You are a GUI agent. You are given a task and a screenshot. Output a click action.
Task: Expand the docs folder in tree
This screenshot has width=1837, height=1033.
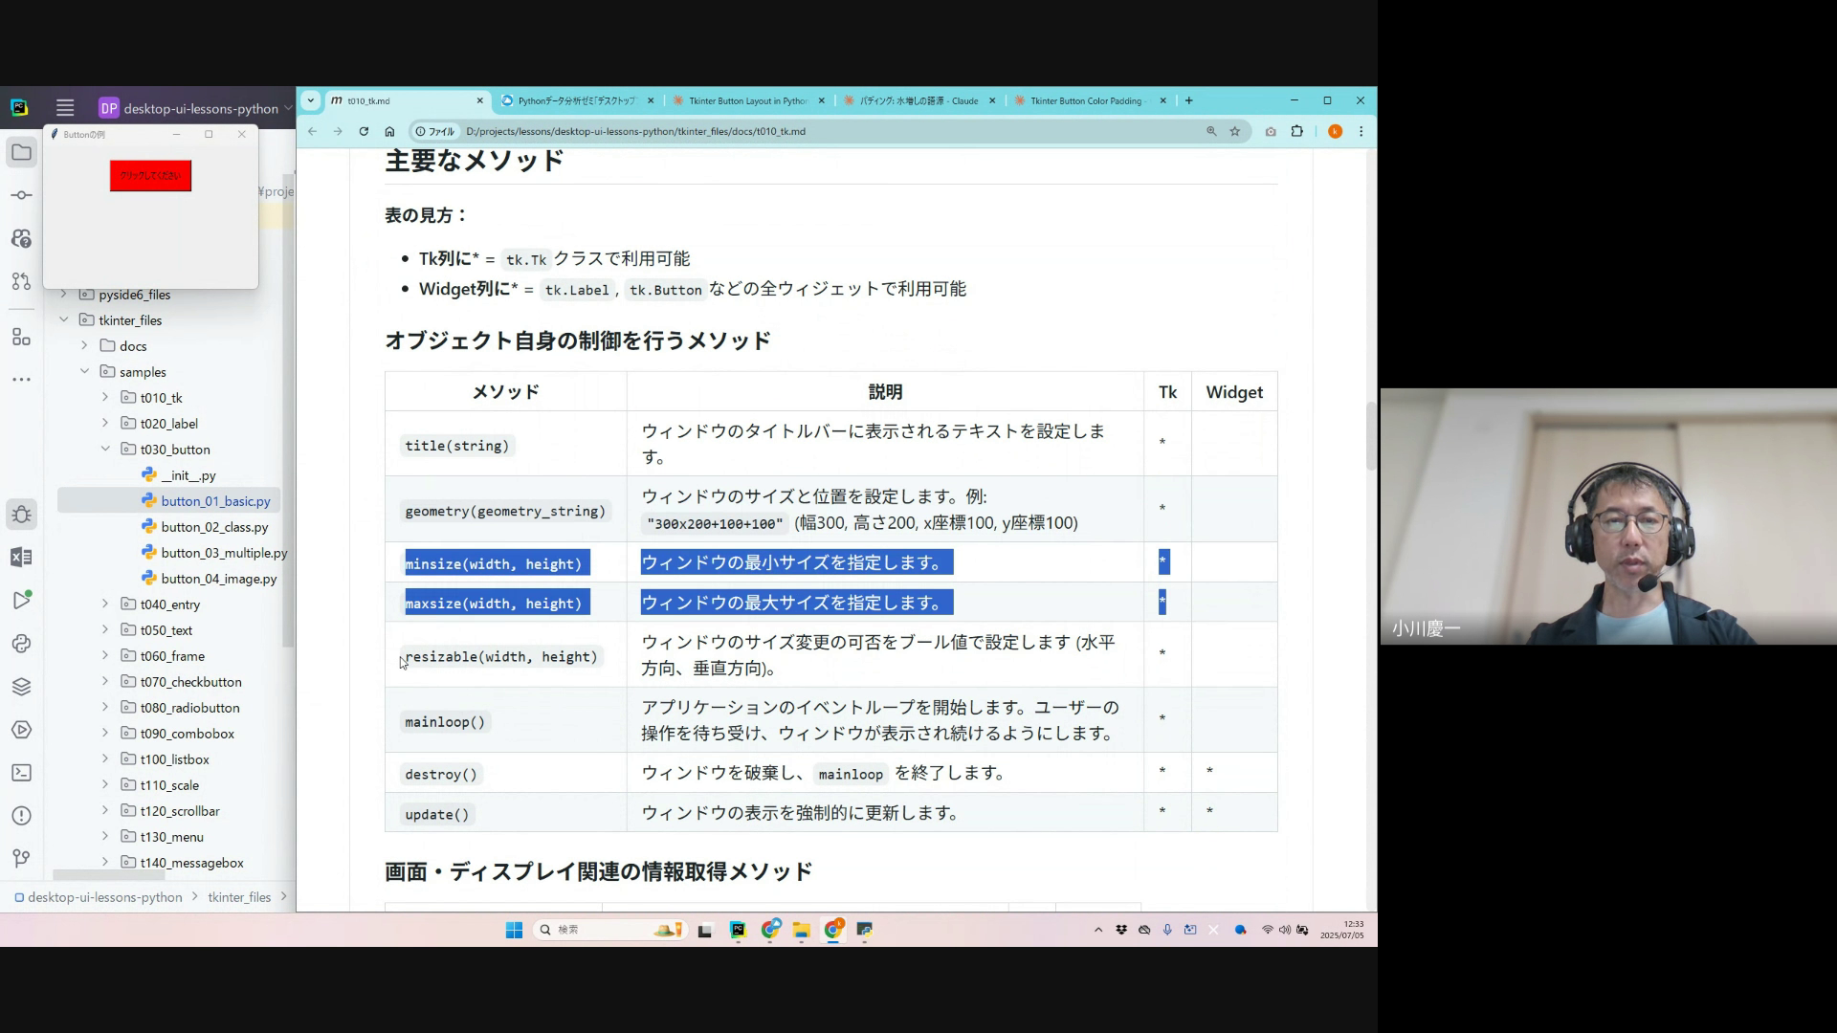tap(84, 346)
